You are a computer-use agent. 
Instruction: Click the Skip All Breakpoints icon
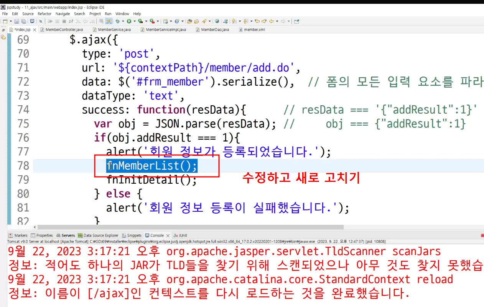[41, 21]
